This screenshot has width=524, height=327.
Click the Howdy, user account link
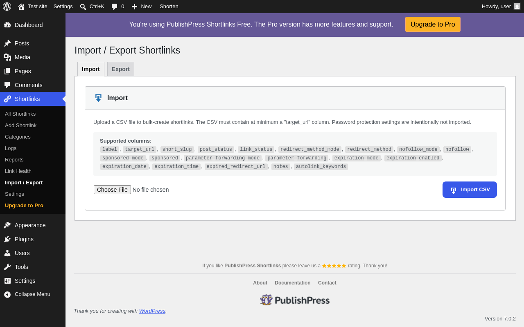coord(501,7)
